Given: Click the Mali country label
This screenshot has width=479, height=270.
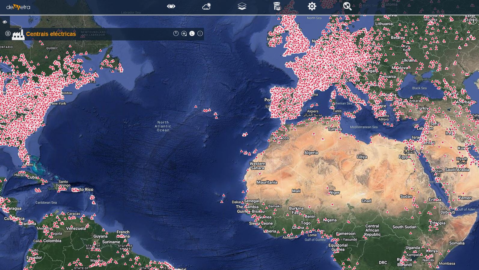Looking at the screenshot, I should (x=296, y=191).
